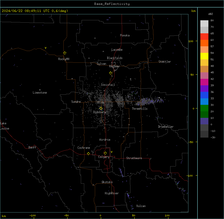Click the white asterisk above Limestone label
This screenshot has height=219, width=224.
pos(40,90)
